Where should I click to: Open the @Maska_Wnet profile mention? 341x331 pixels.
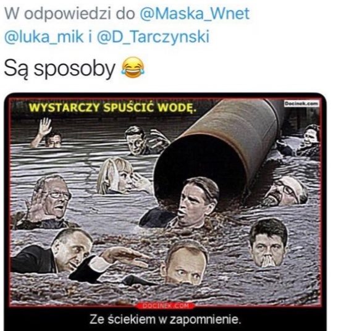pyautogui.click(x=194, y=13)
